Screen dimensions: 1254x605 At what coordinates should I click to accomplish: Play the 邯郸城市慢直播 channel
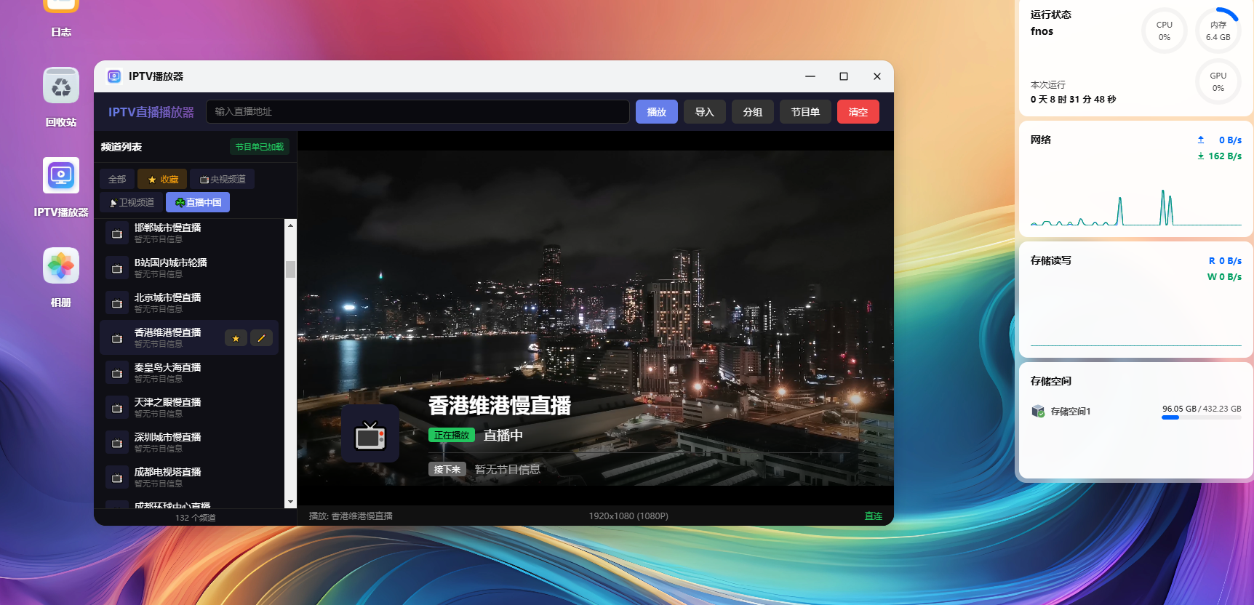tap(167, 228)
